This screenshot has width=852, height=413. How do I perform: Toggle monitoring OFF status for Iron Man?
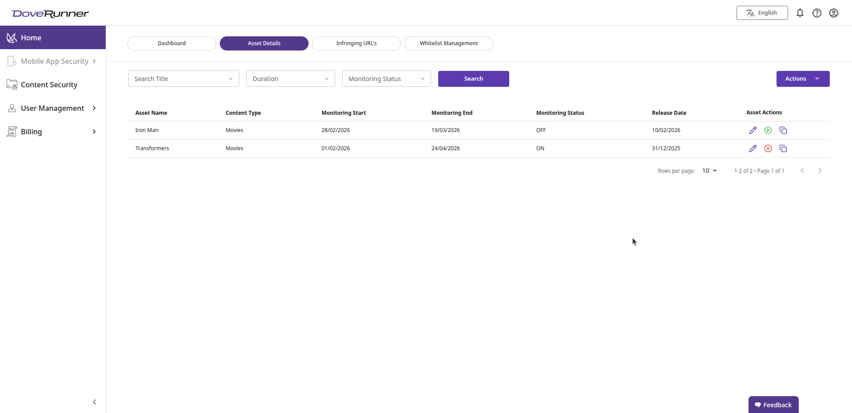pyautogui.click(x=541, y=130)
